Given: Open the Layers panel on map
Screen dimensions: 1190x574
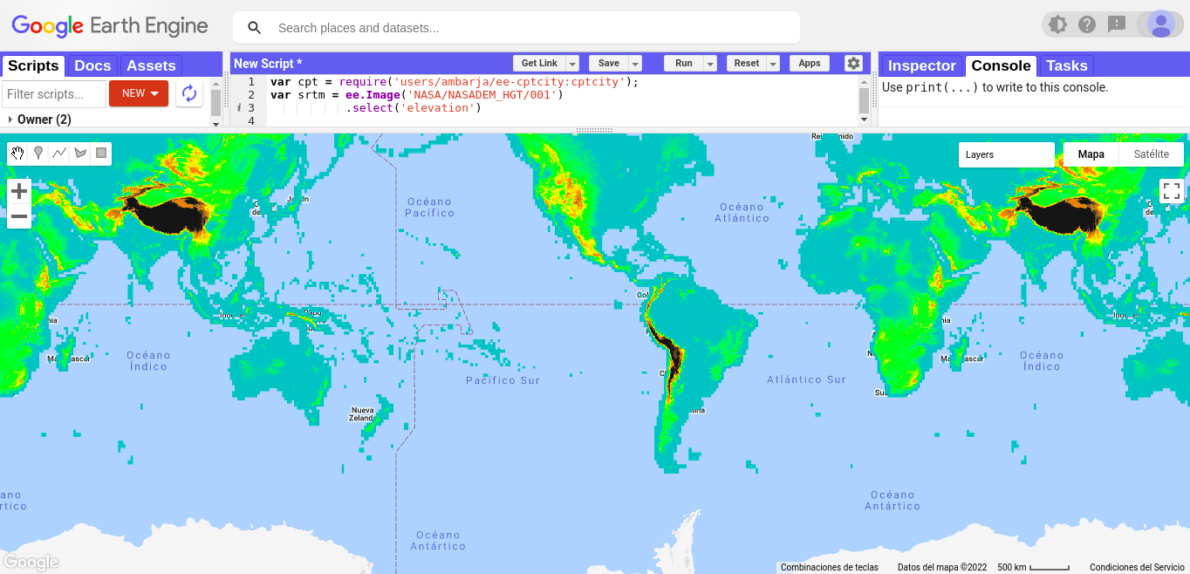Looking at the screenshot, I should (x=1006, y=154).
